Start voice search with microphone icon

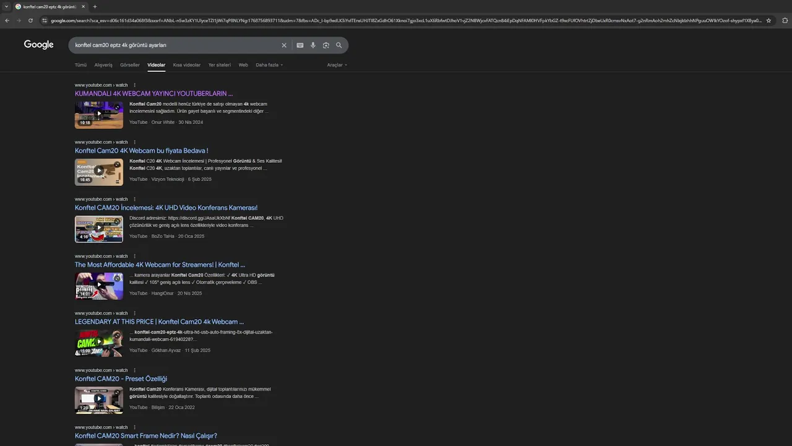313,45
